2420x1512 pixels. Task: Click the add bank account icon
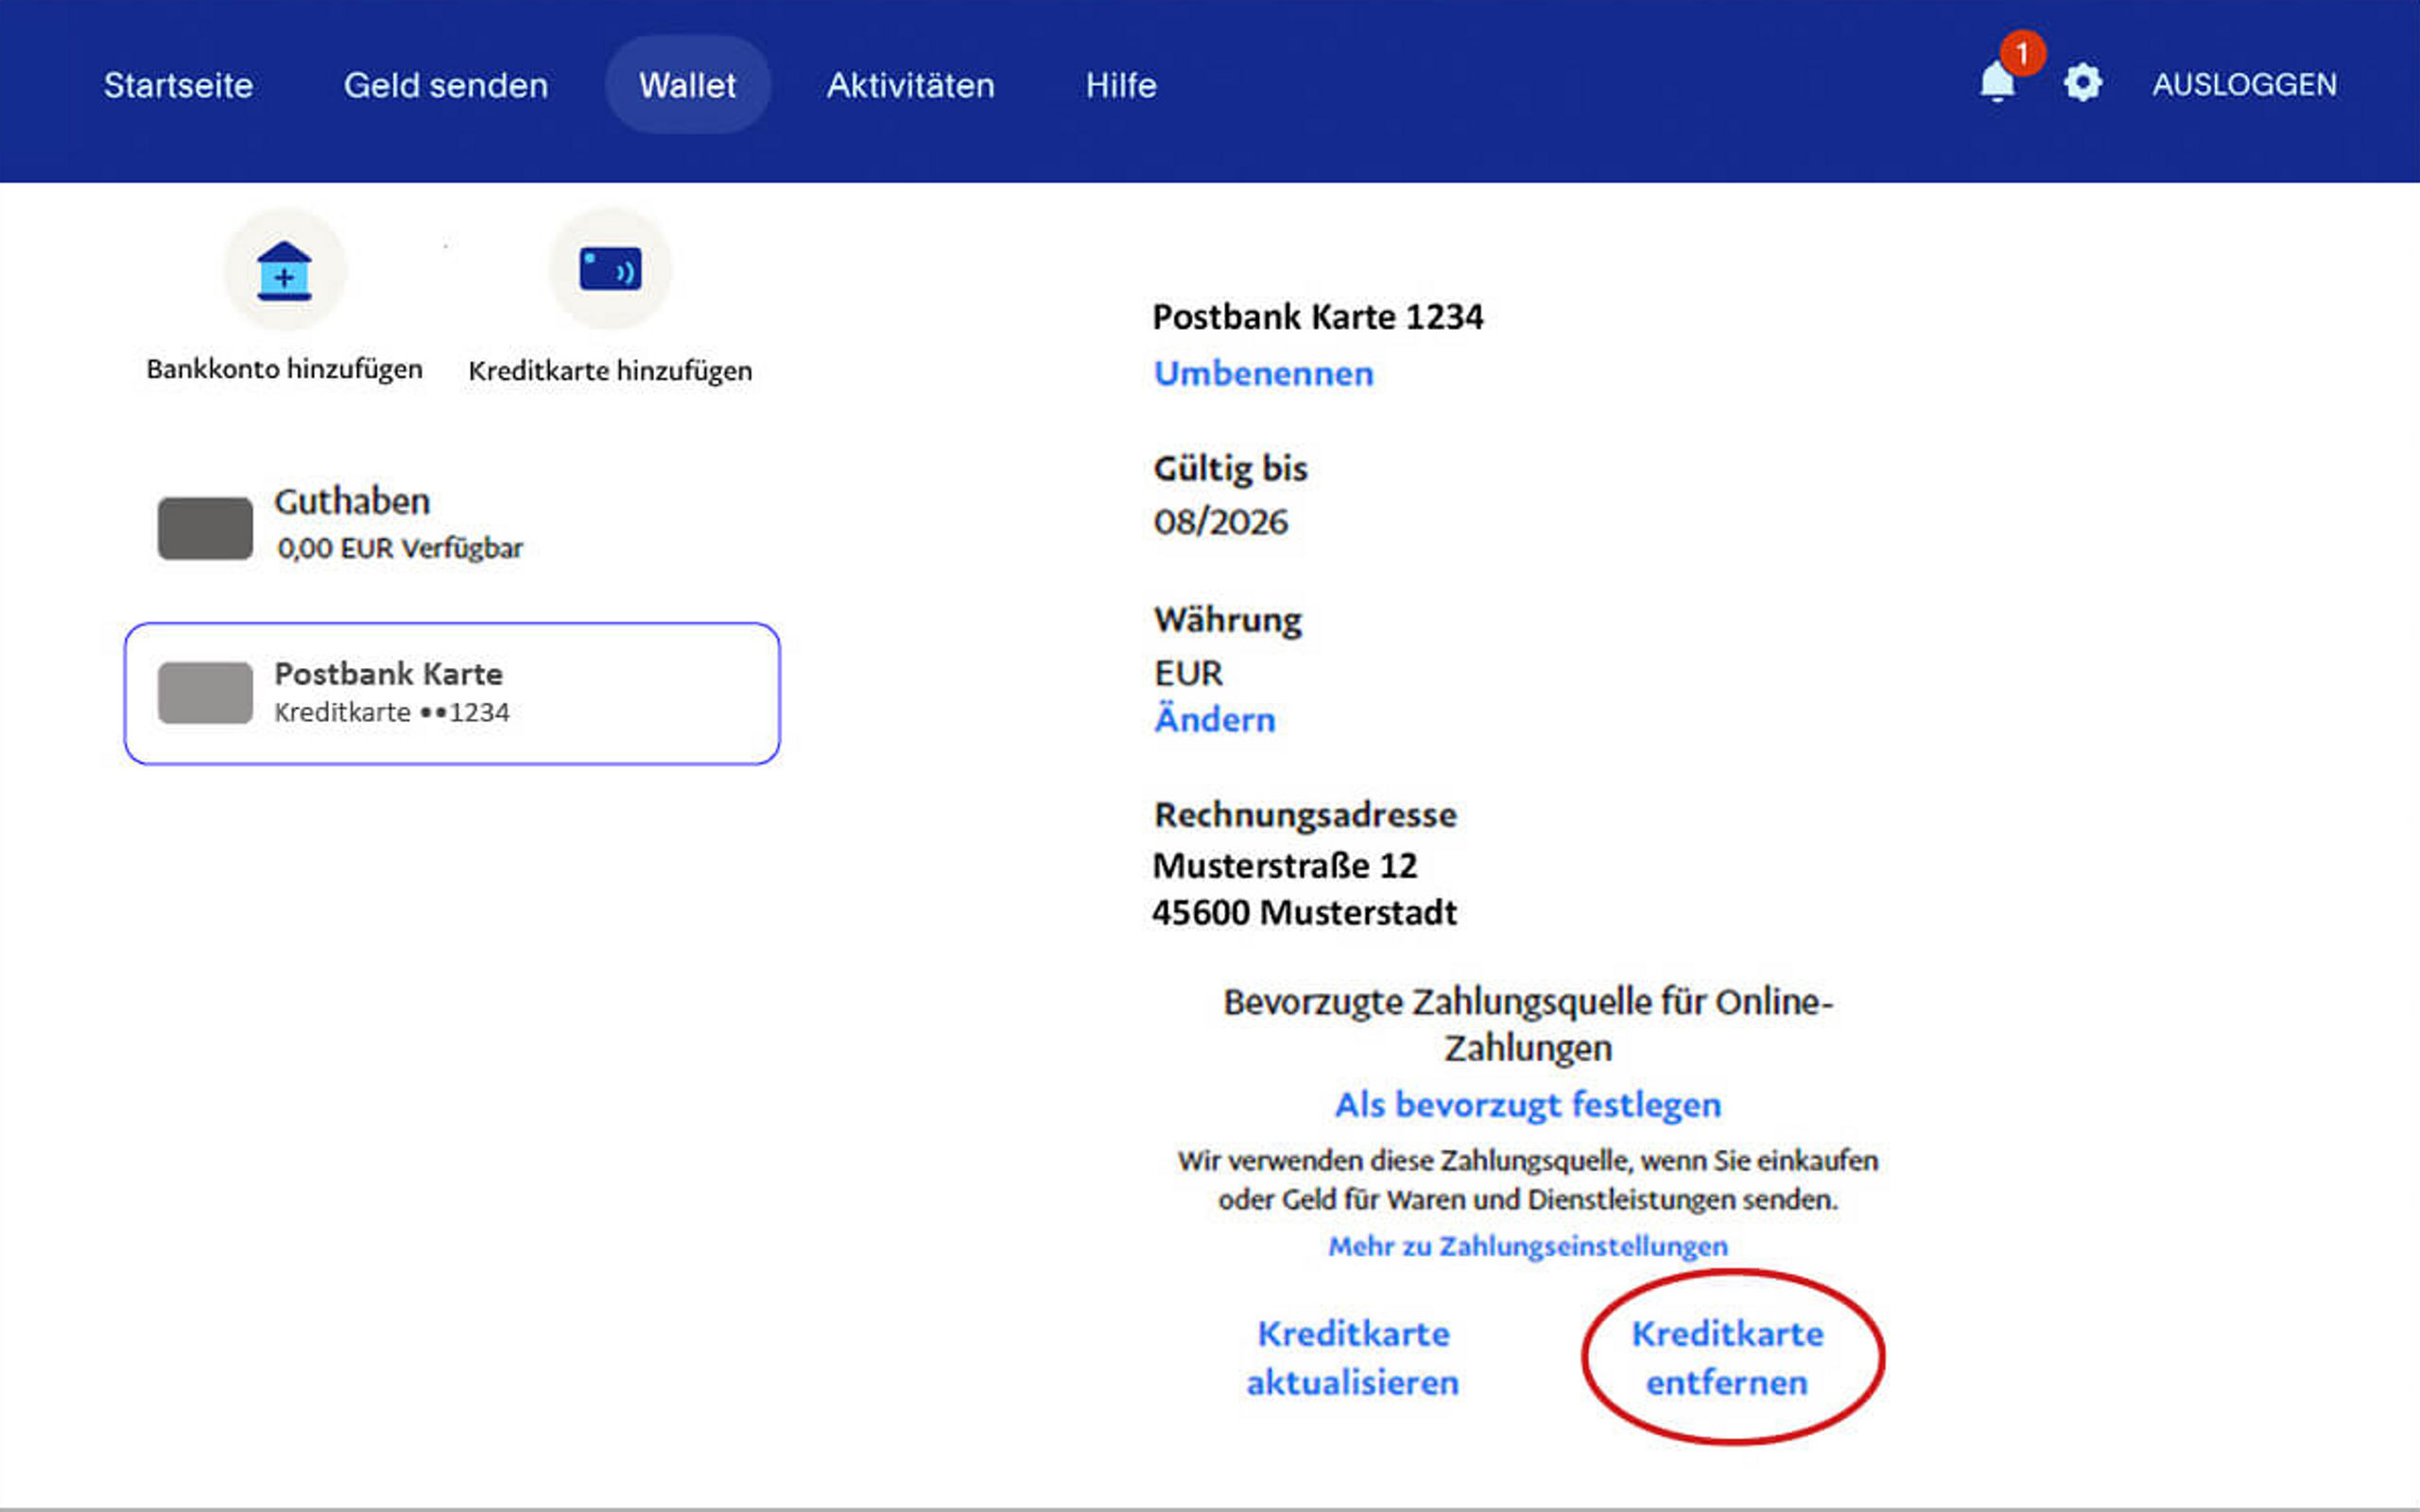[284, 271]
